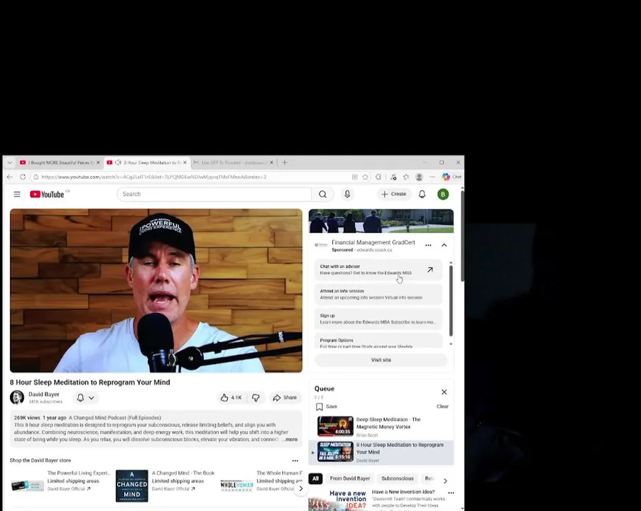Close the 'I Bought MORE Beautiful Pieces' tab

click(98, 163)
